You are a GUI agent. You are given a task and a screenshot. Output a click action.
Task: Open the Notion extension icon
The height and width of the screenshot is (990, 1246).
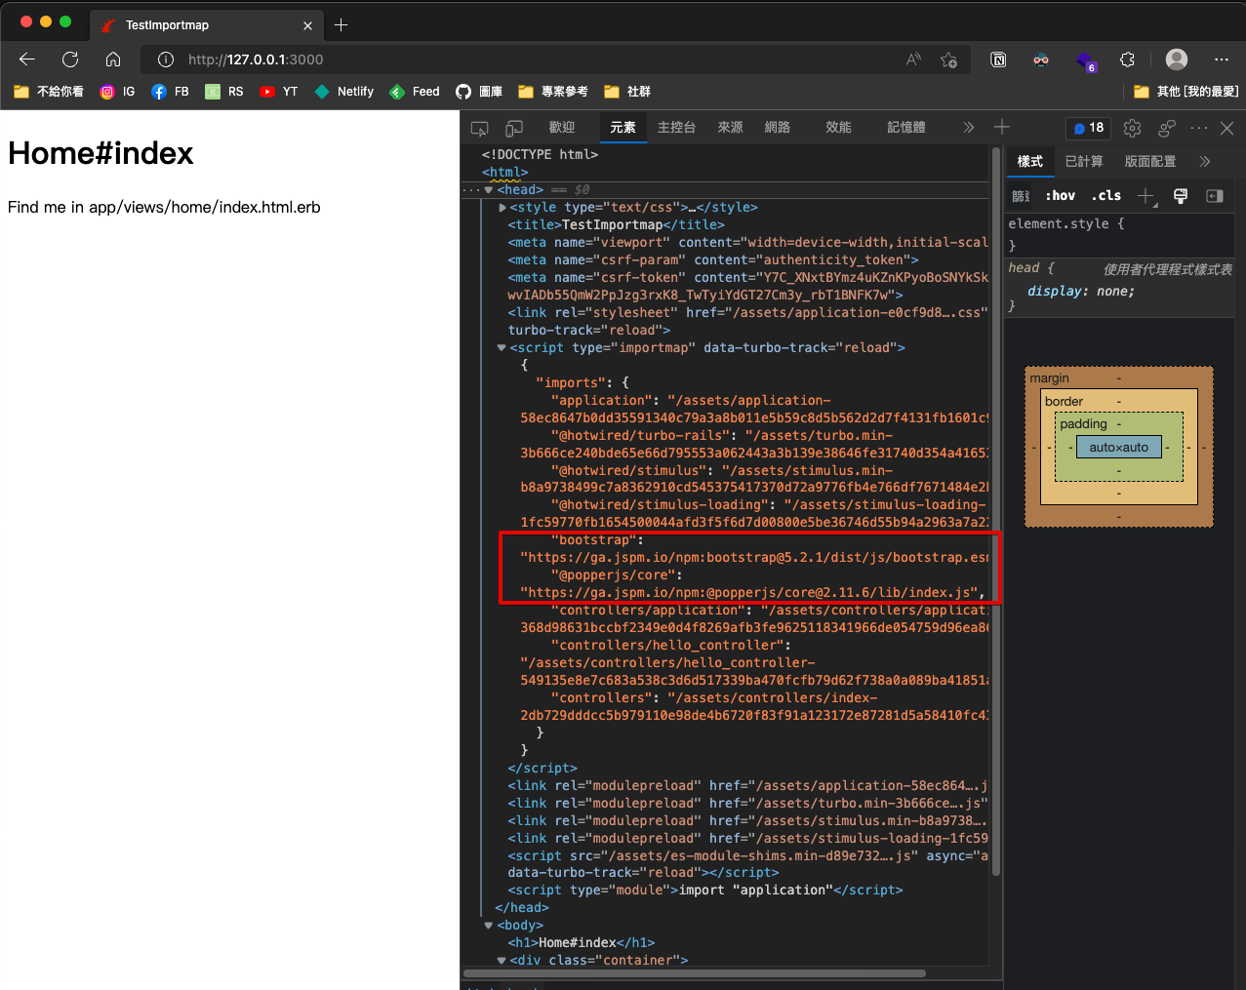(998, 59)
